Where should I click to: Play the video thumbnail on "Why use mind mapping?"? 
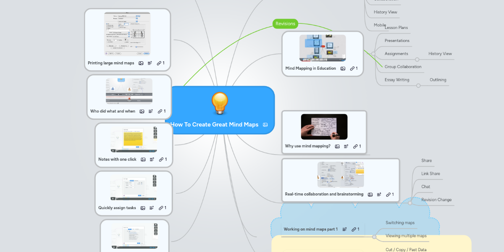pyautogui.click(x=324, y=126)
